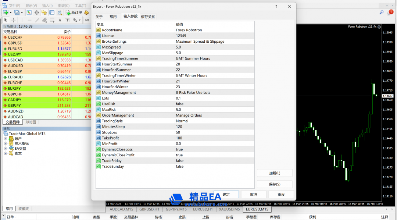397x220 pixels.
Task: Open the 依存关系 tab
Action: (148, 17)
